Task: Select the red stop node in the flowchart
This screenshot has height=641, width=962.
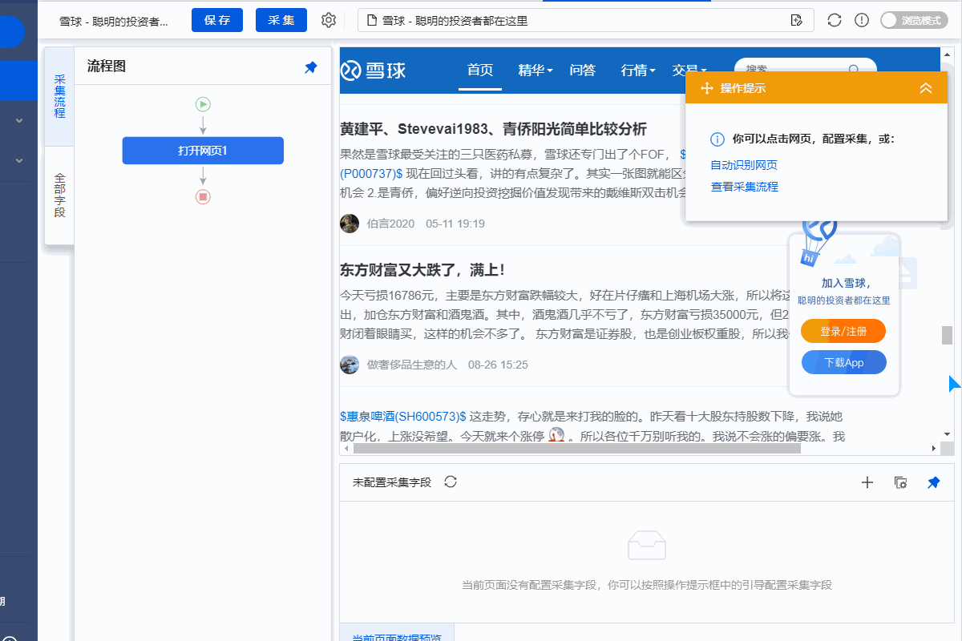Action: coord(203,196)
